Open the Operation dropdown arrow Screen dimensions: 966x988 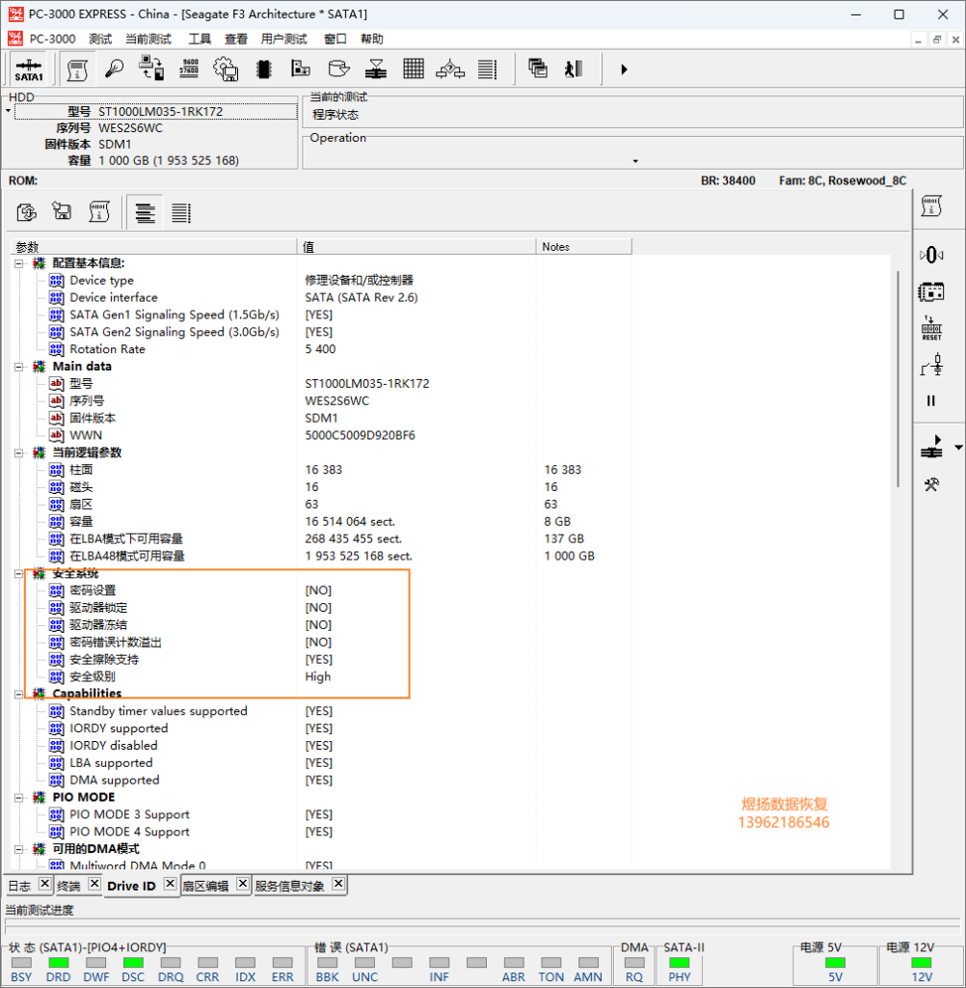point(635,161)
